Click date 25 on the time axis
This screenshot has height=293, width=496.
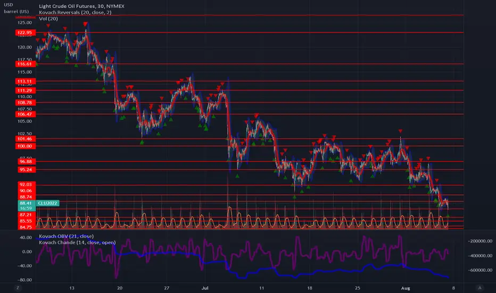tap(357, 288)
